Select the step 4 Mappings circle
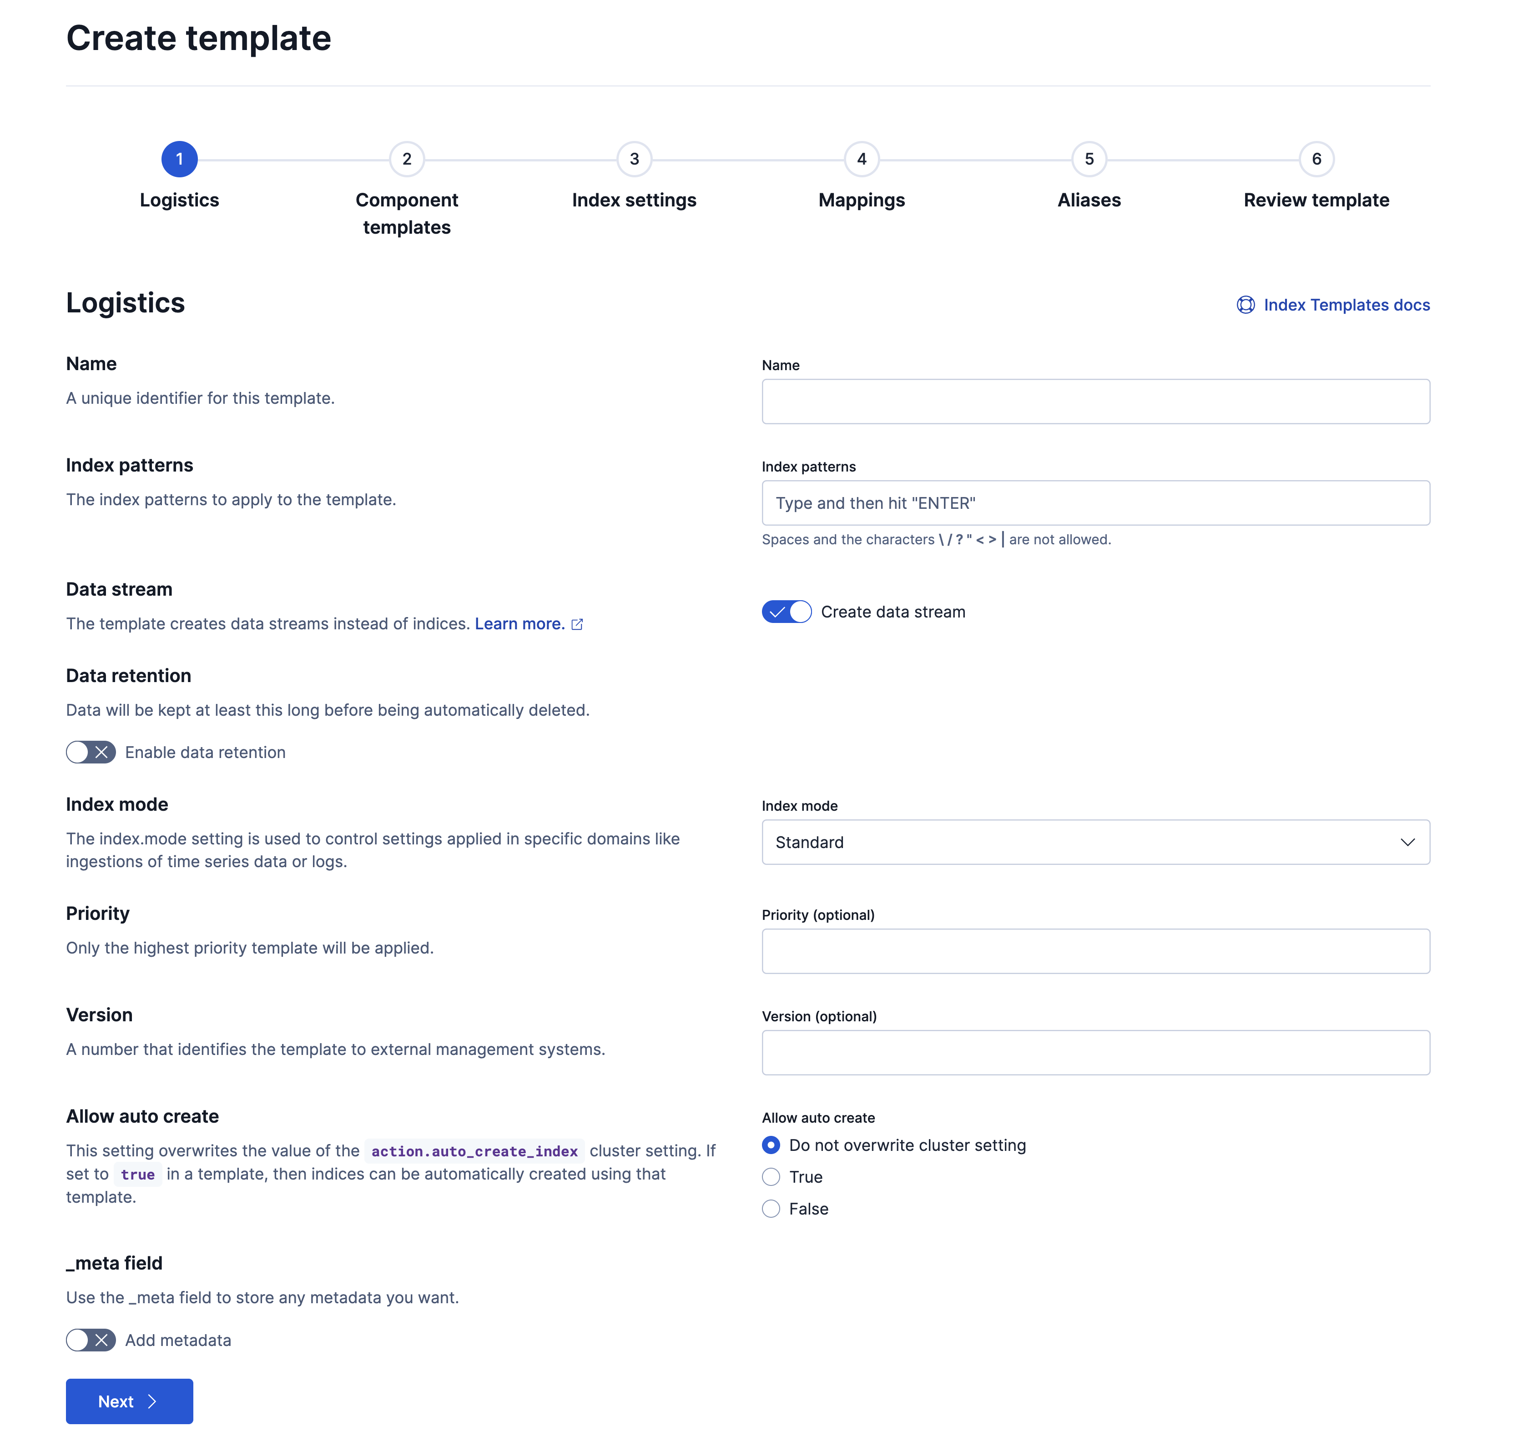 point(862,160)
